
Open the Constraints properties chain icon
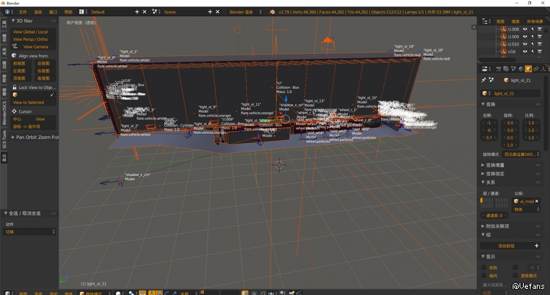point(536,69)
